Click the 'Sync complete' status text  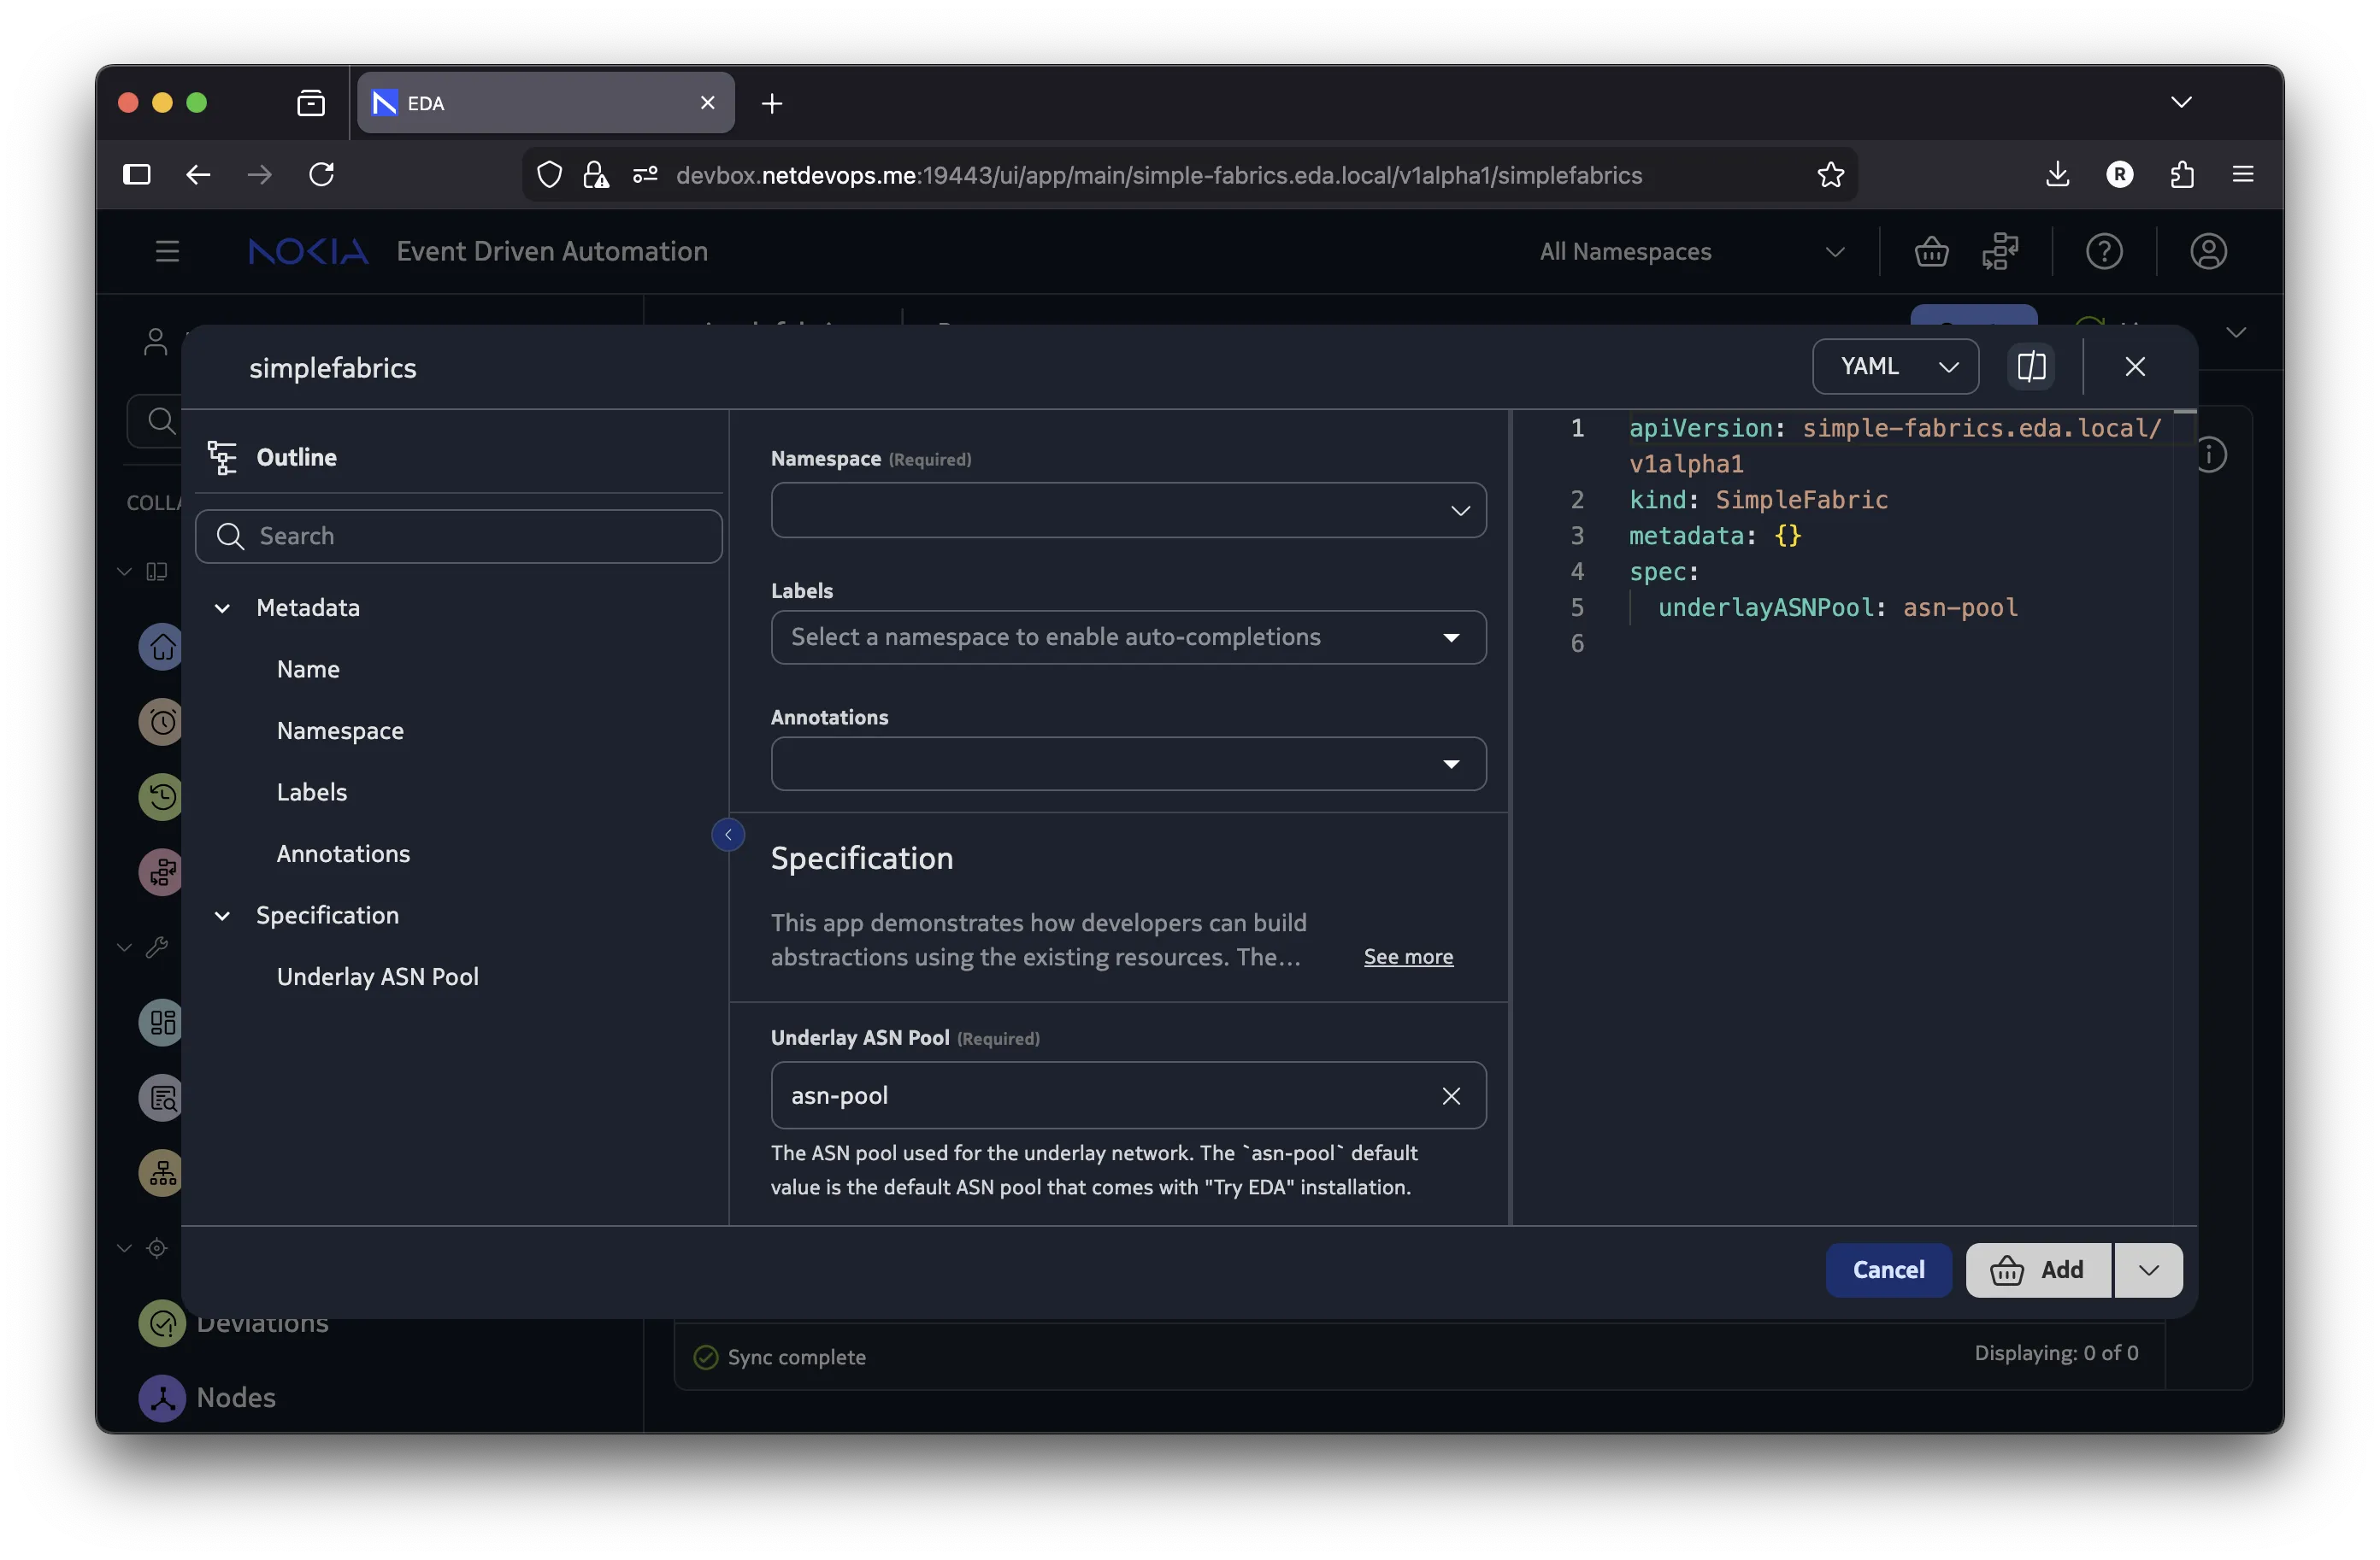[796, 1358]
